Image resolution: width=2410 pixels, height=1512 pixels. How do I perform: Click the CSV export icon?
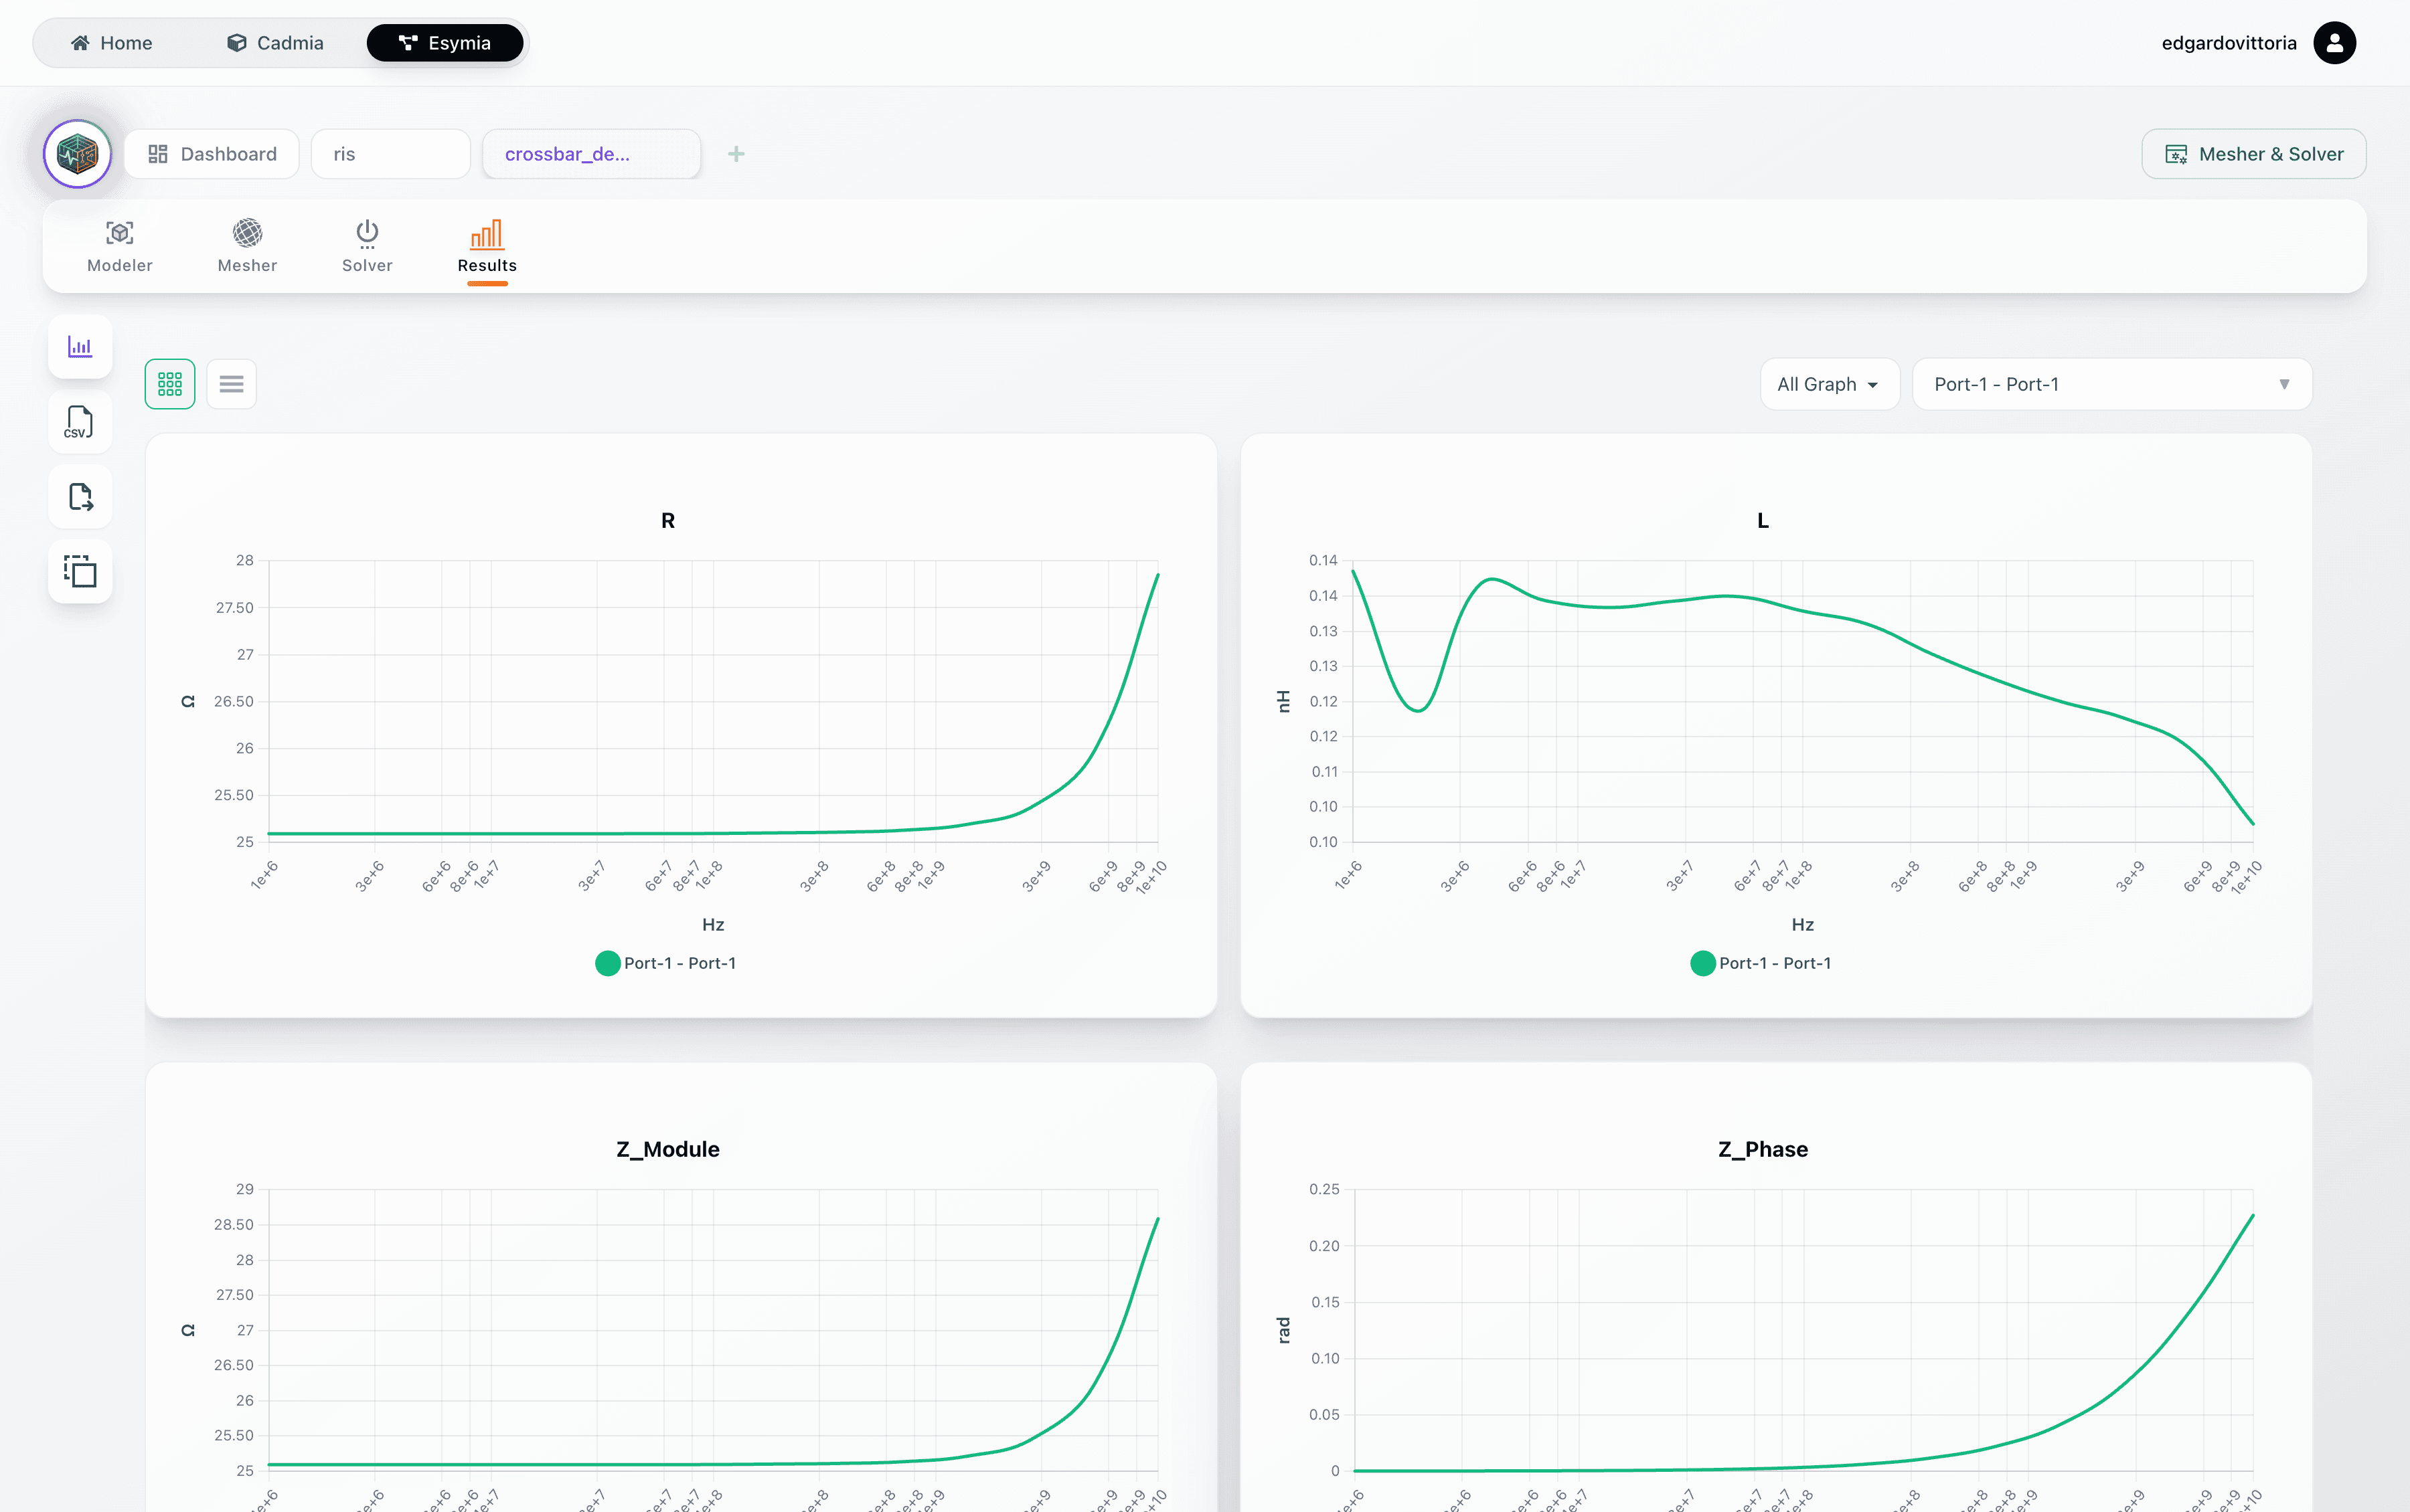(80, 422)
